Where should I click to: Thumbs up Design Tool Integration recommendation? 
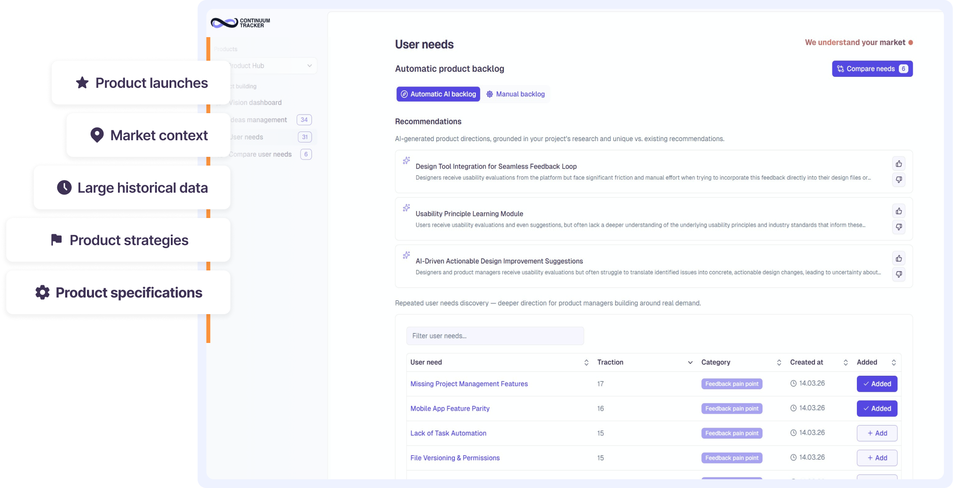(899, 164)
